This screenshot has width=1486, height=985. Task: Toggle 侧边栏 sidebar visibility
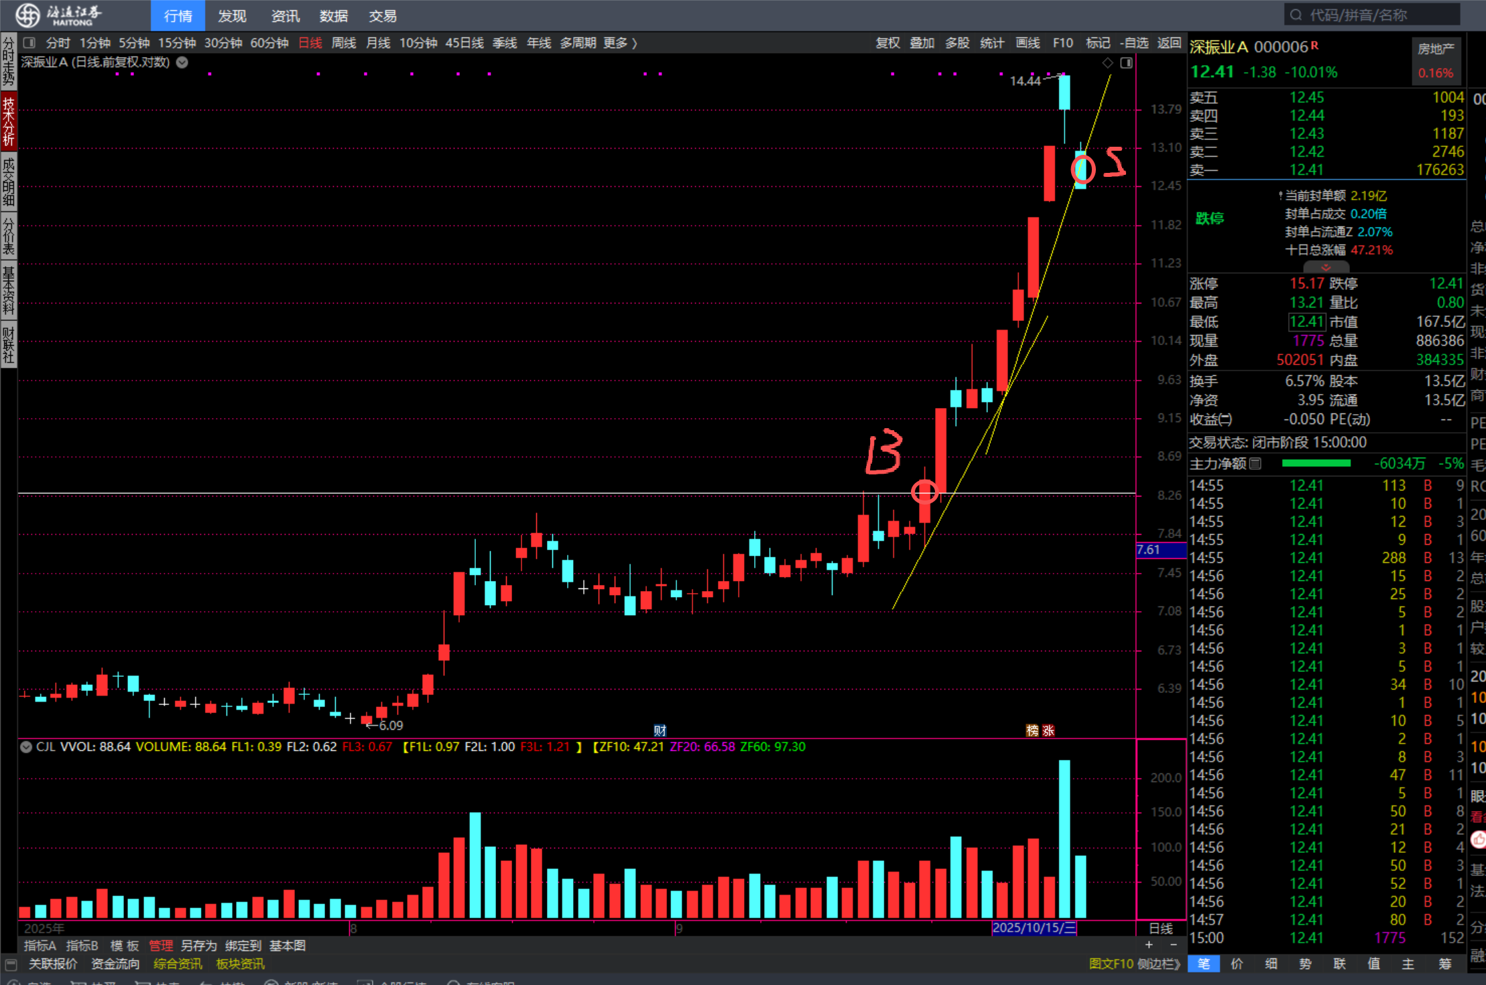tap(1158, 964)
